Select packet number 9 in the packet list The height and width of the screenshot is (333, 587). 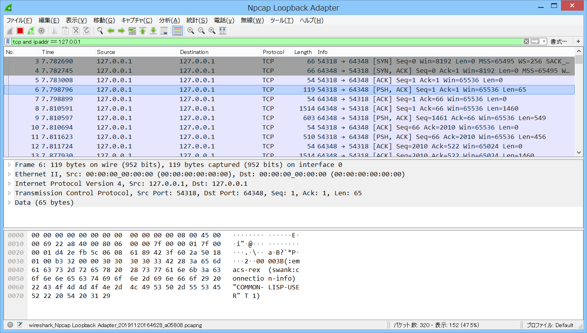click(x=158, y=118)
